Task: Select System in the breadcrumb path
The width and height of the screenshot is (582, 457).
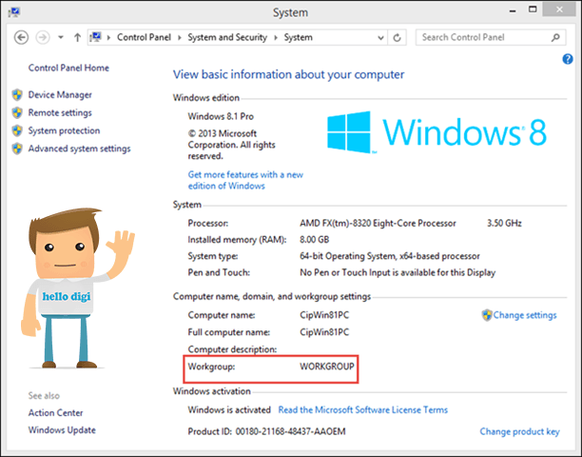Action: pyautogui.click(x=298, y=37)
